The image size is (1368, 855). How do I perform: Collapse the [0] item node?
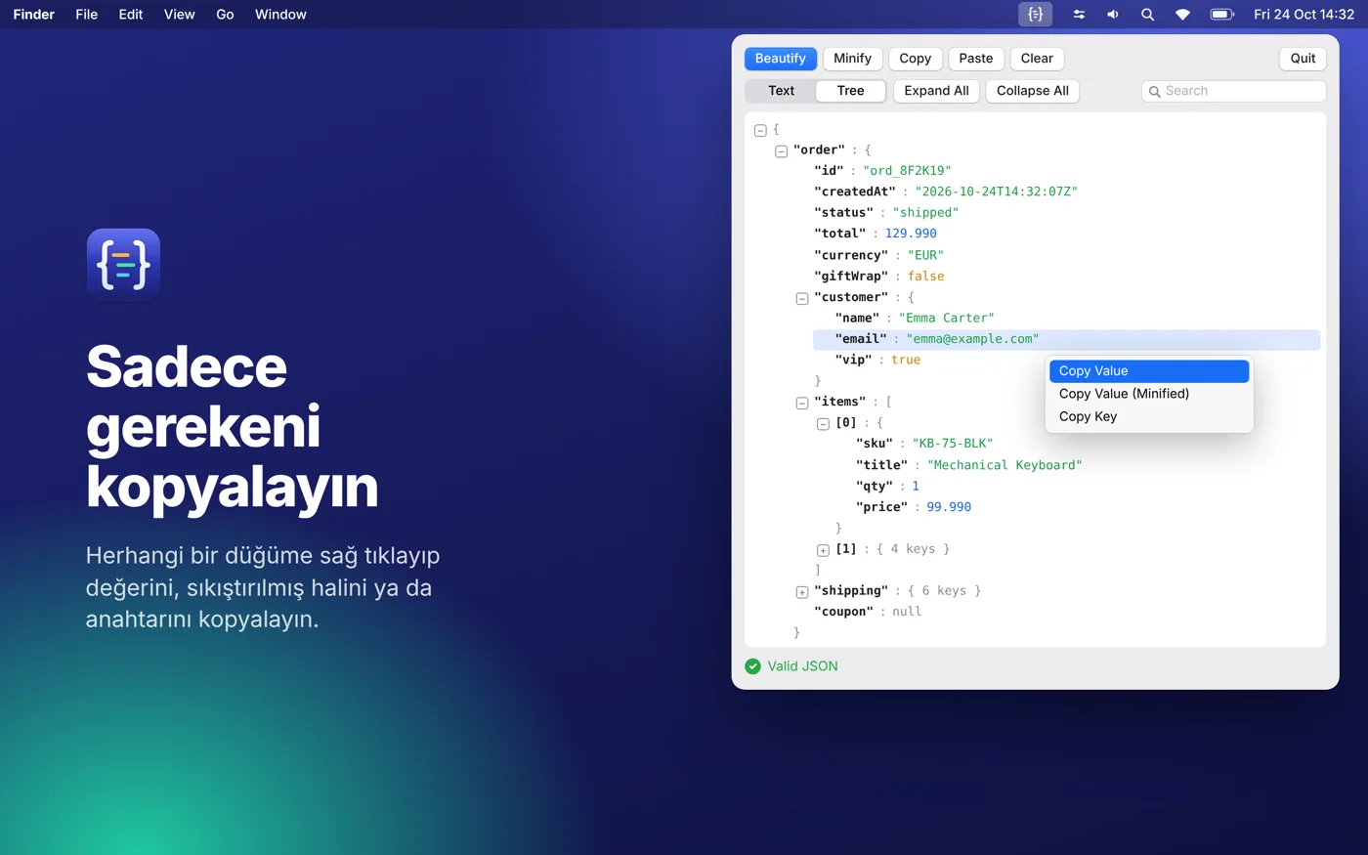(x=823, y=424)
